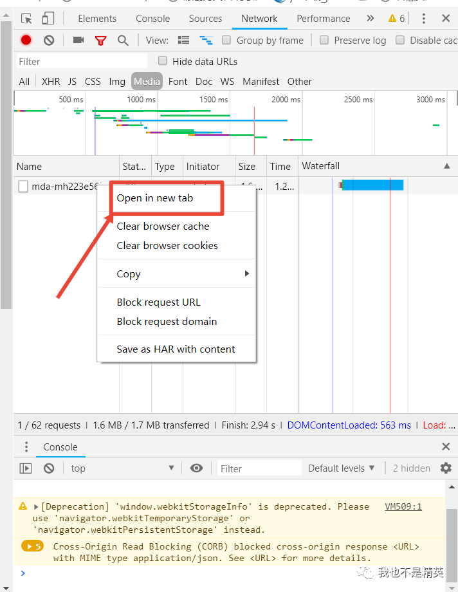This screenshot has width=458, height=592.
Task: Filter requests by Media
Action: 147,82
